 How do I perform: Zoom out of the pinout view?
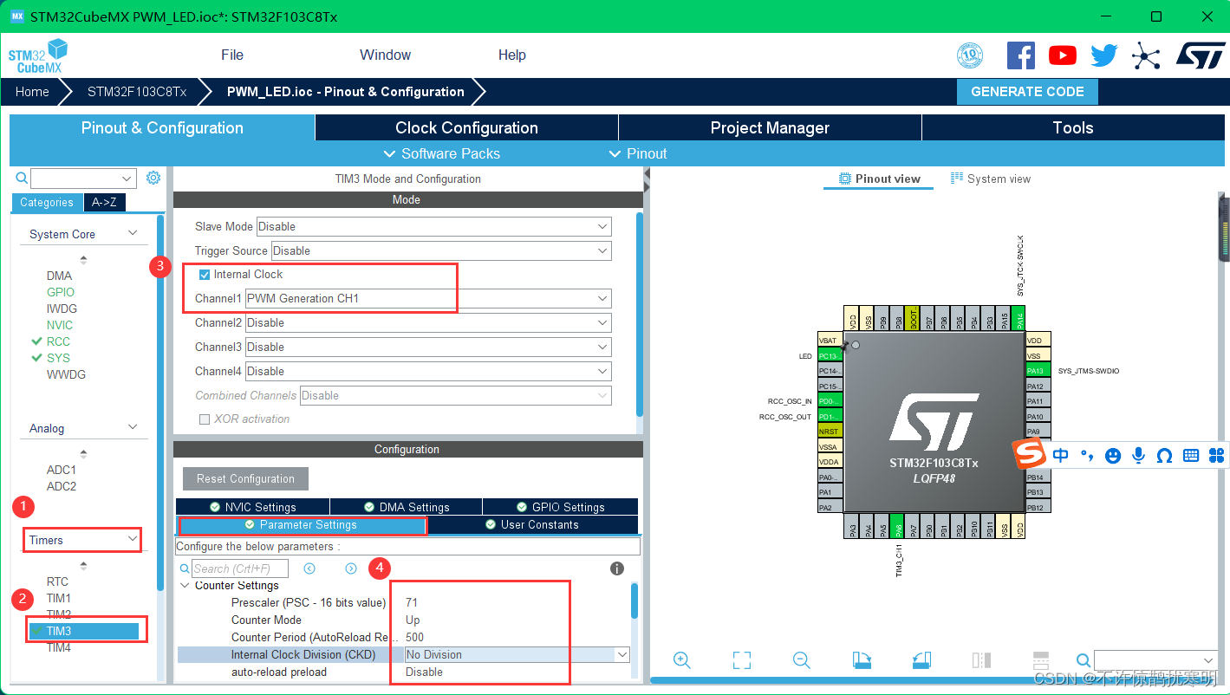tap(801, 660)
